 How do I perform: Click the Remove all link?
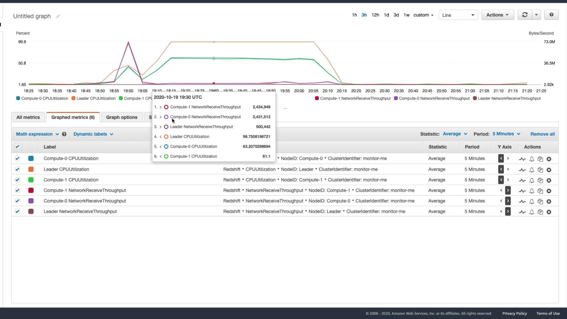[x=542, y=134]
